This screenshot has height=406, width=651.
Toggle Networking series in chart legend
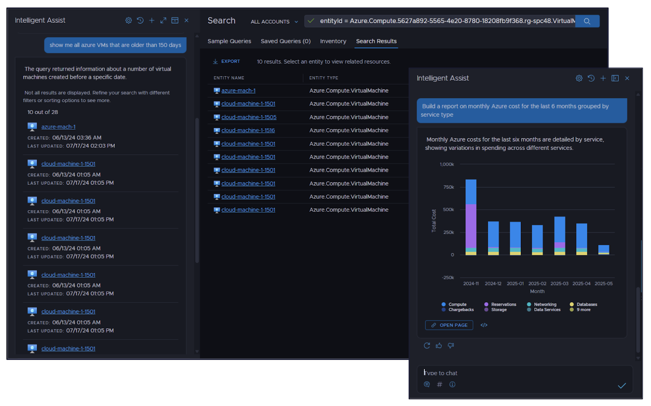544,305
